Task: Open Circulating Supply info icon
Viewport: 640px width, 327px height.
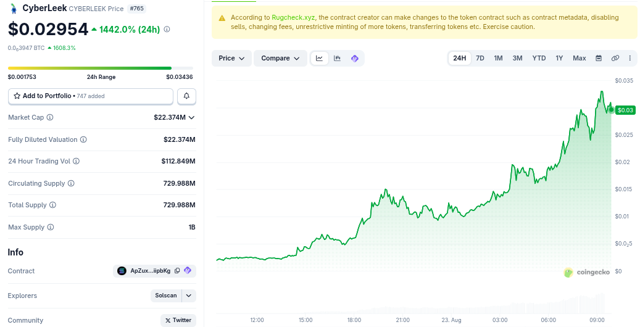Action: pos(71,183)
